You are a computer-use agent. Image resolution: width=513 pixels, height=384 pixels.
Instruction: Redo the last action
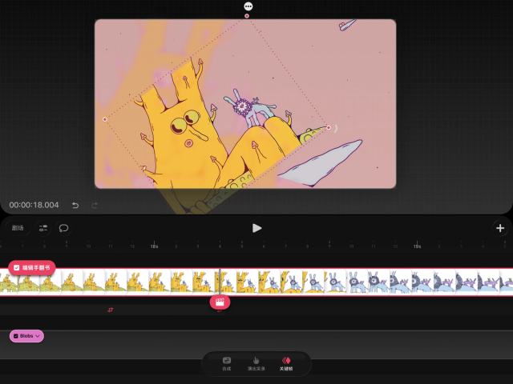click(95, 206)
